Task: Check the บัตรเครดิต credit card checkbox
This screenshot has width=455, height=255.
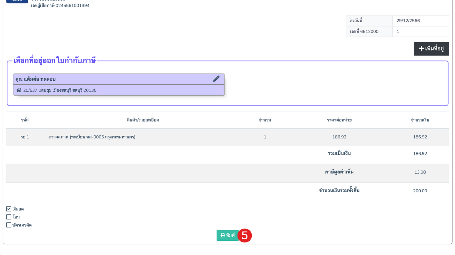Action: pos(9,225)
